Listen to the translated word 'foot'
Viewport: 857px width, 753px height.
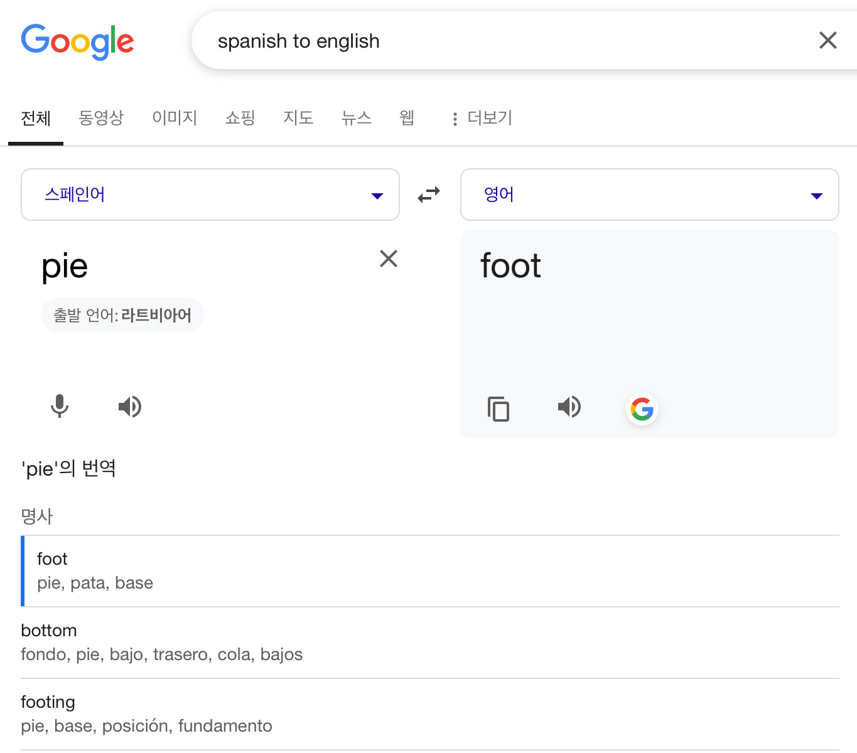pos(569,407)
